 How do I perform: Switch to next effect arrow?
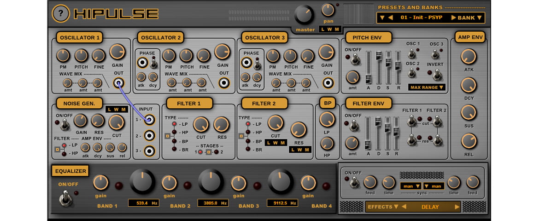click(x=457, y=207)
